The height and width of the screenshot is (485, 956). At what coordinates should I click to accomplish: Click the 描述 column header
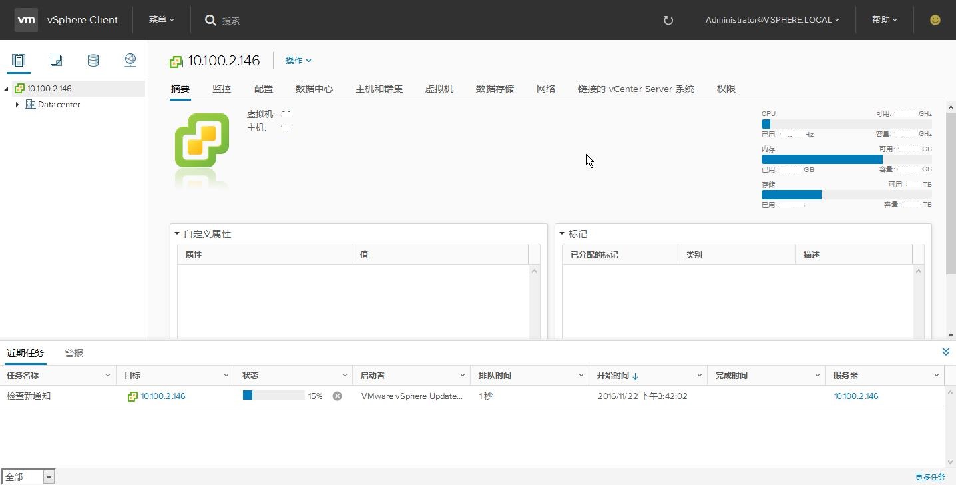[853, 254]
